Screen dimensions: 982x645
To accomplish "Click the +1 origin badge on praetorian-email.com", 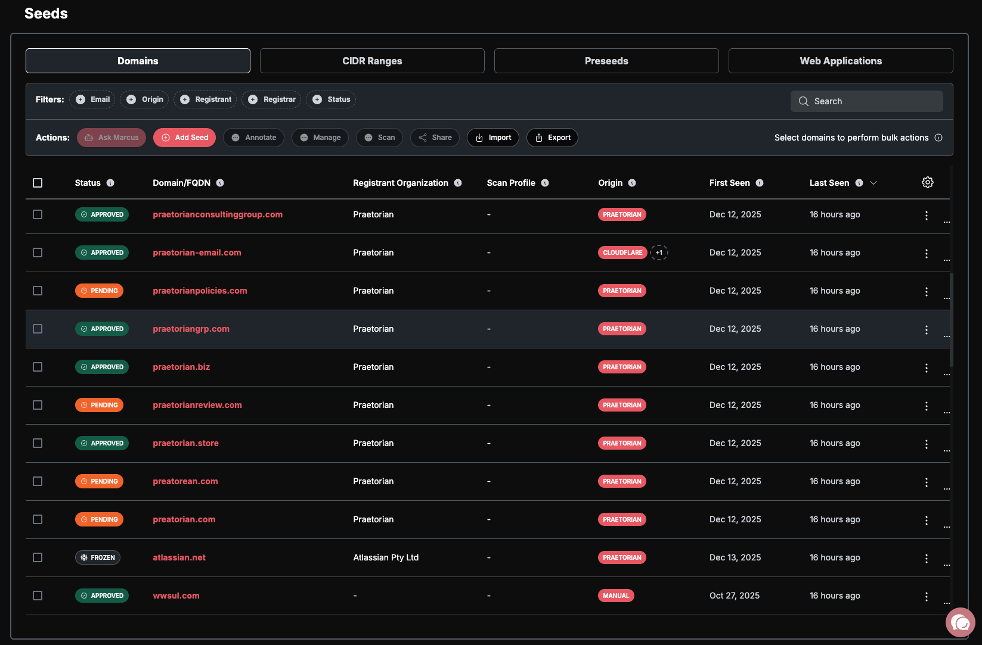I will (x=659, y=253).
